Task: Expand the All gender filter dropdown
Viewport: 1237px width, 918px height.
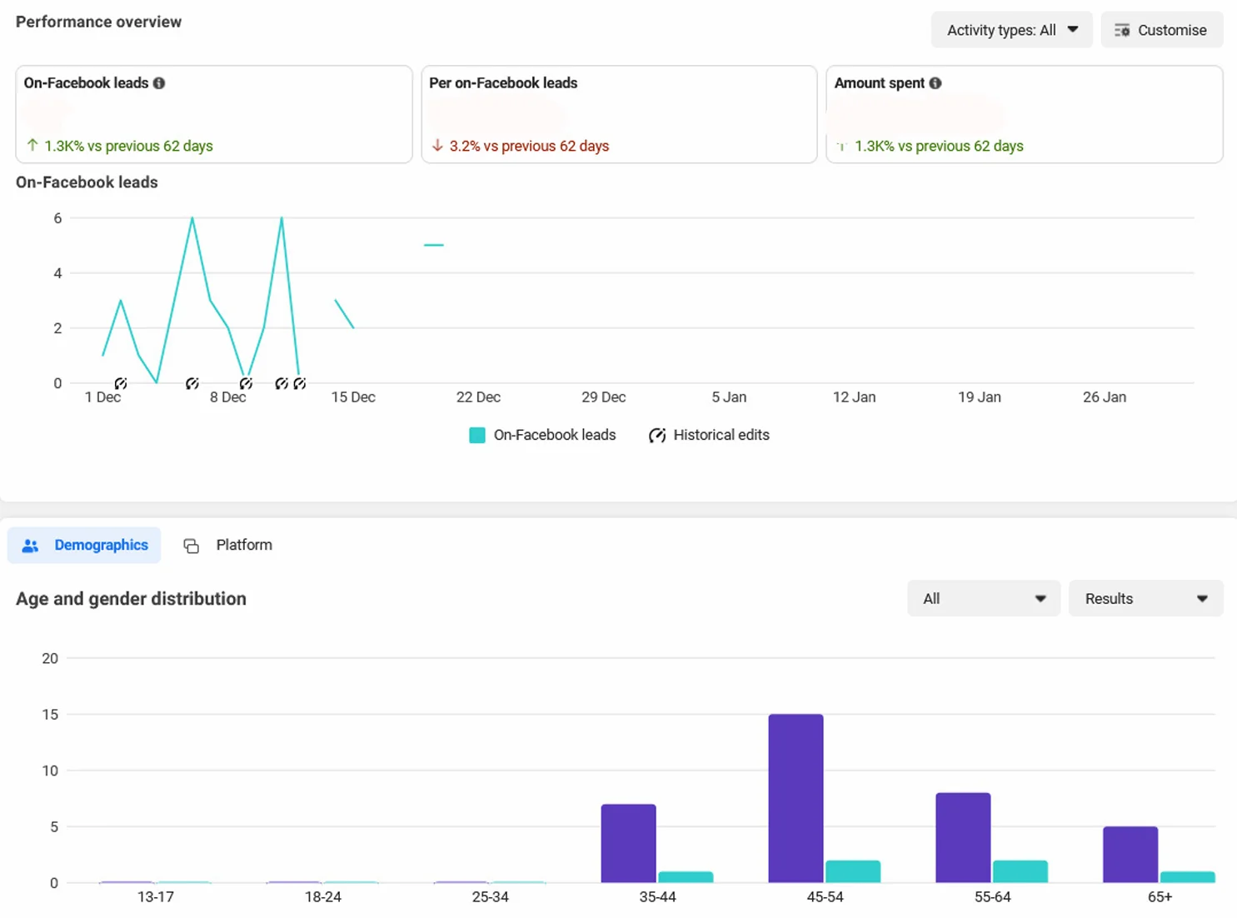Action: click(x=983, y=599)
